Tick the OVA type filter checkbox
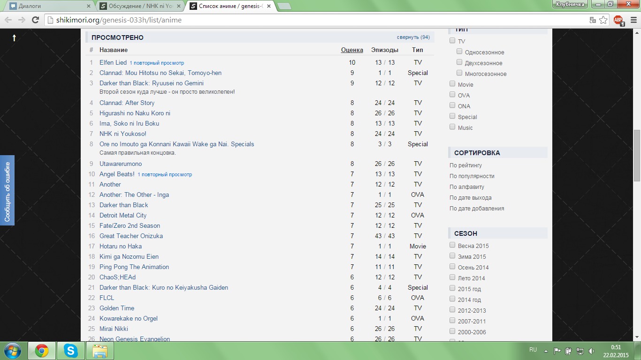The image size is (641, 360). (452, 95)
